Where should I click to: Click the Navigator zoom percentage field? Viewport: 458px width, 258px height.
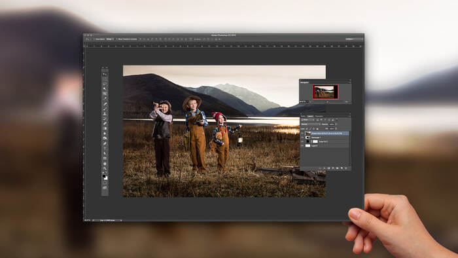(303, 101)
